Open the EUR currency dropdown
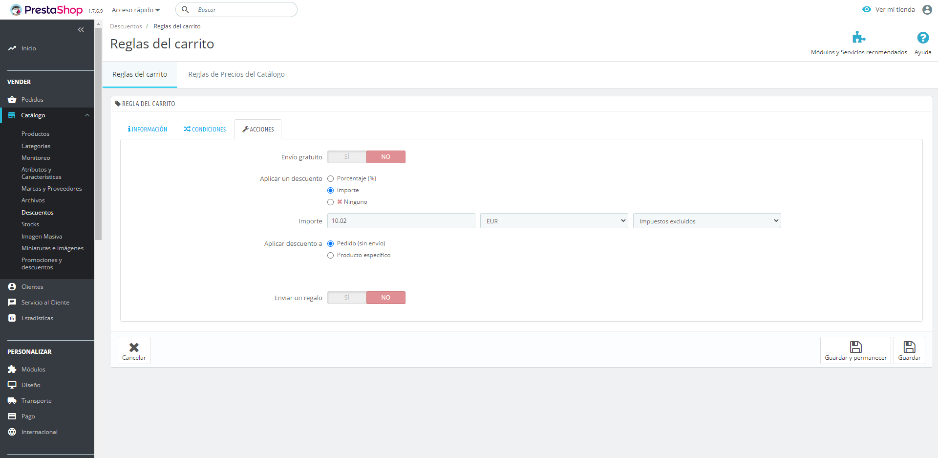This screenshot has height=458, width=938. 554,221
